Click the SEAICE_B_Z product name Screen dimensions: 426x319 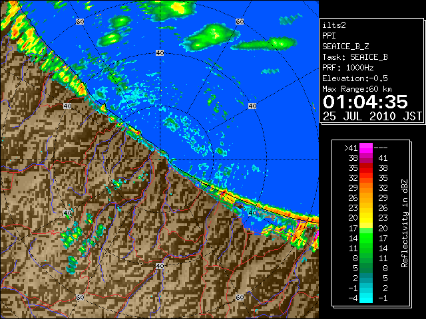coord(345,47)
